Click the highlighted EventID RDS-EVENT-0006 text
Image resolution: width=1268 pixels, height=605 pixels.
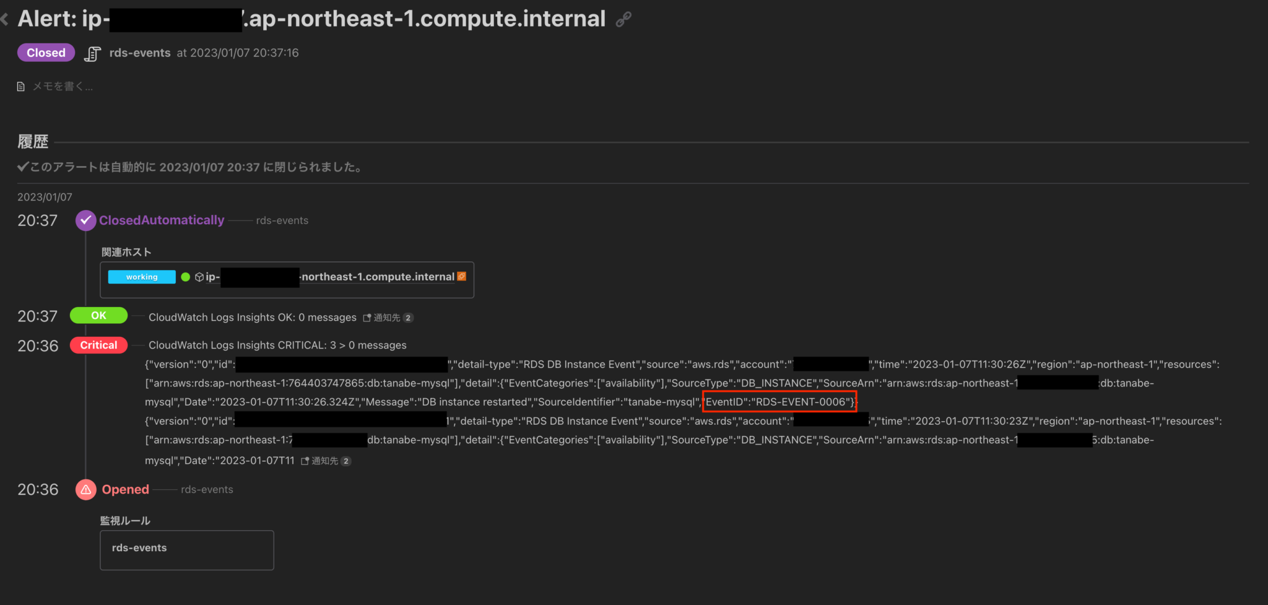779,402
